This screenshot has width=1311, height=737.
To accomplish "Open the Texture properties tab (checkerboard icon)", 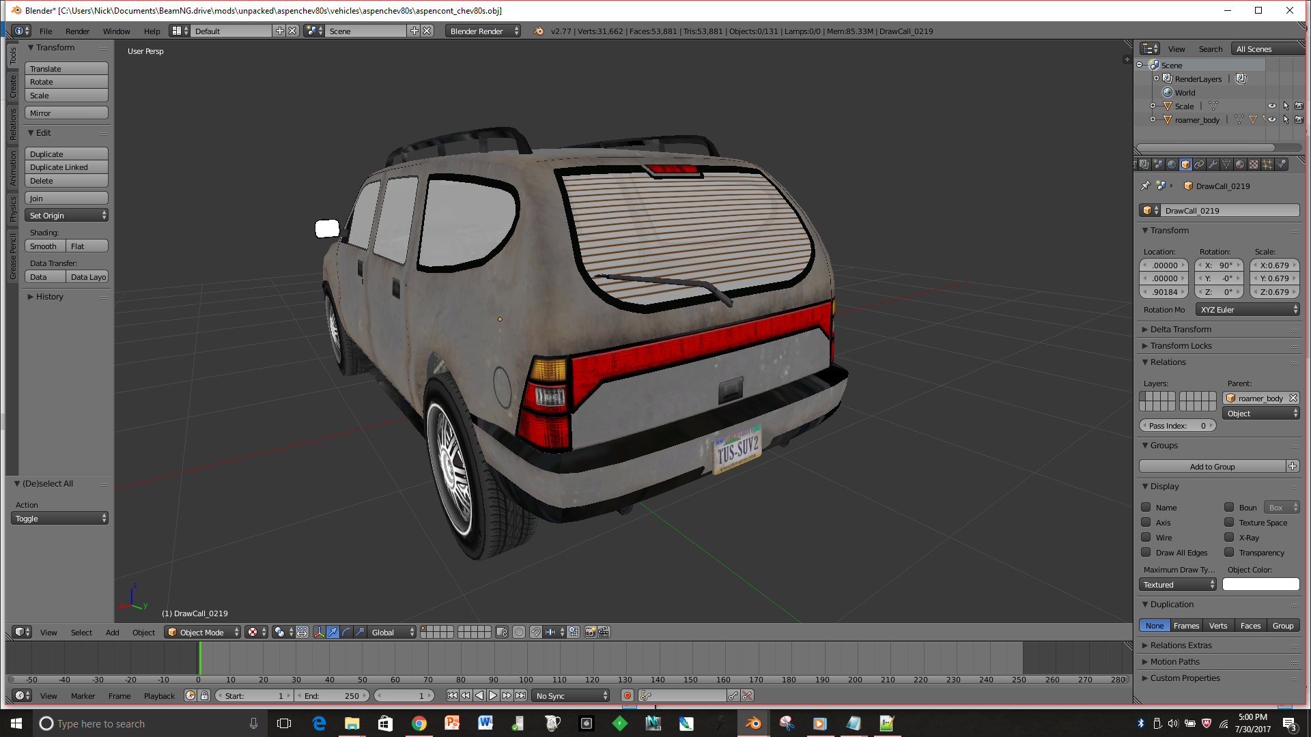I will click(x=1254, y=164).
